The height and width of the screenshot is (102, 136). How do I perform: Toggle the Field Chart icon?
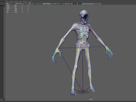coord(36,4)
